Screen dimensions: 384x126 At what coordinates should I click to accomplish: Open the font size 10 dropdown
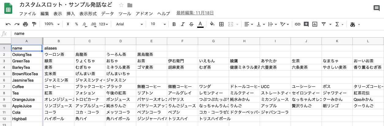(158, 24)
